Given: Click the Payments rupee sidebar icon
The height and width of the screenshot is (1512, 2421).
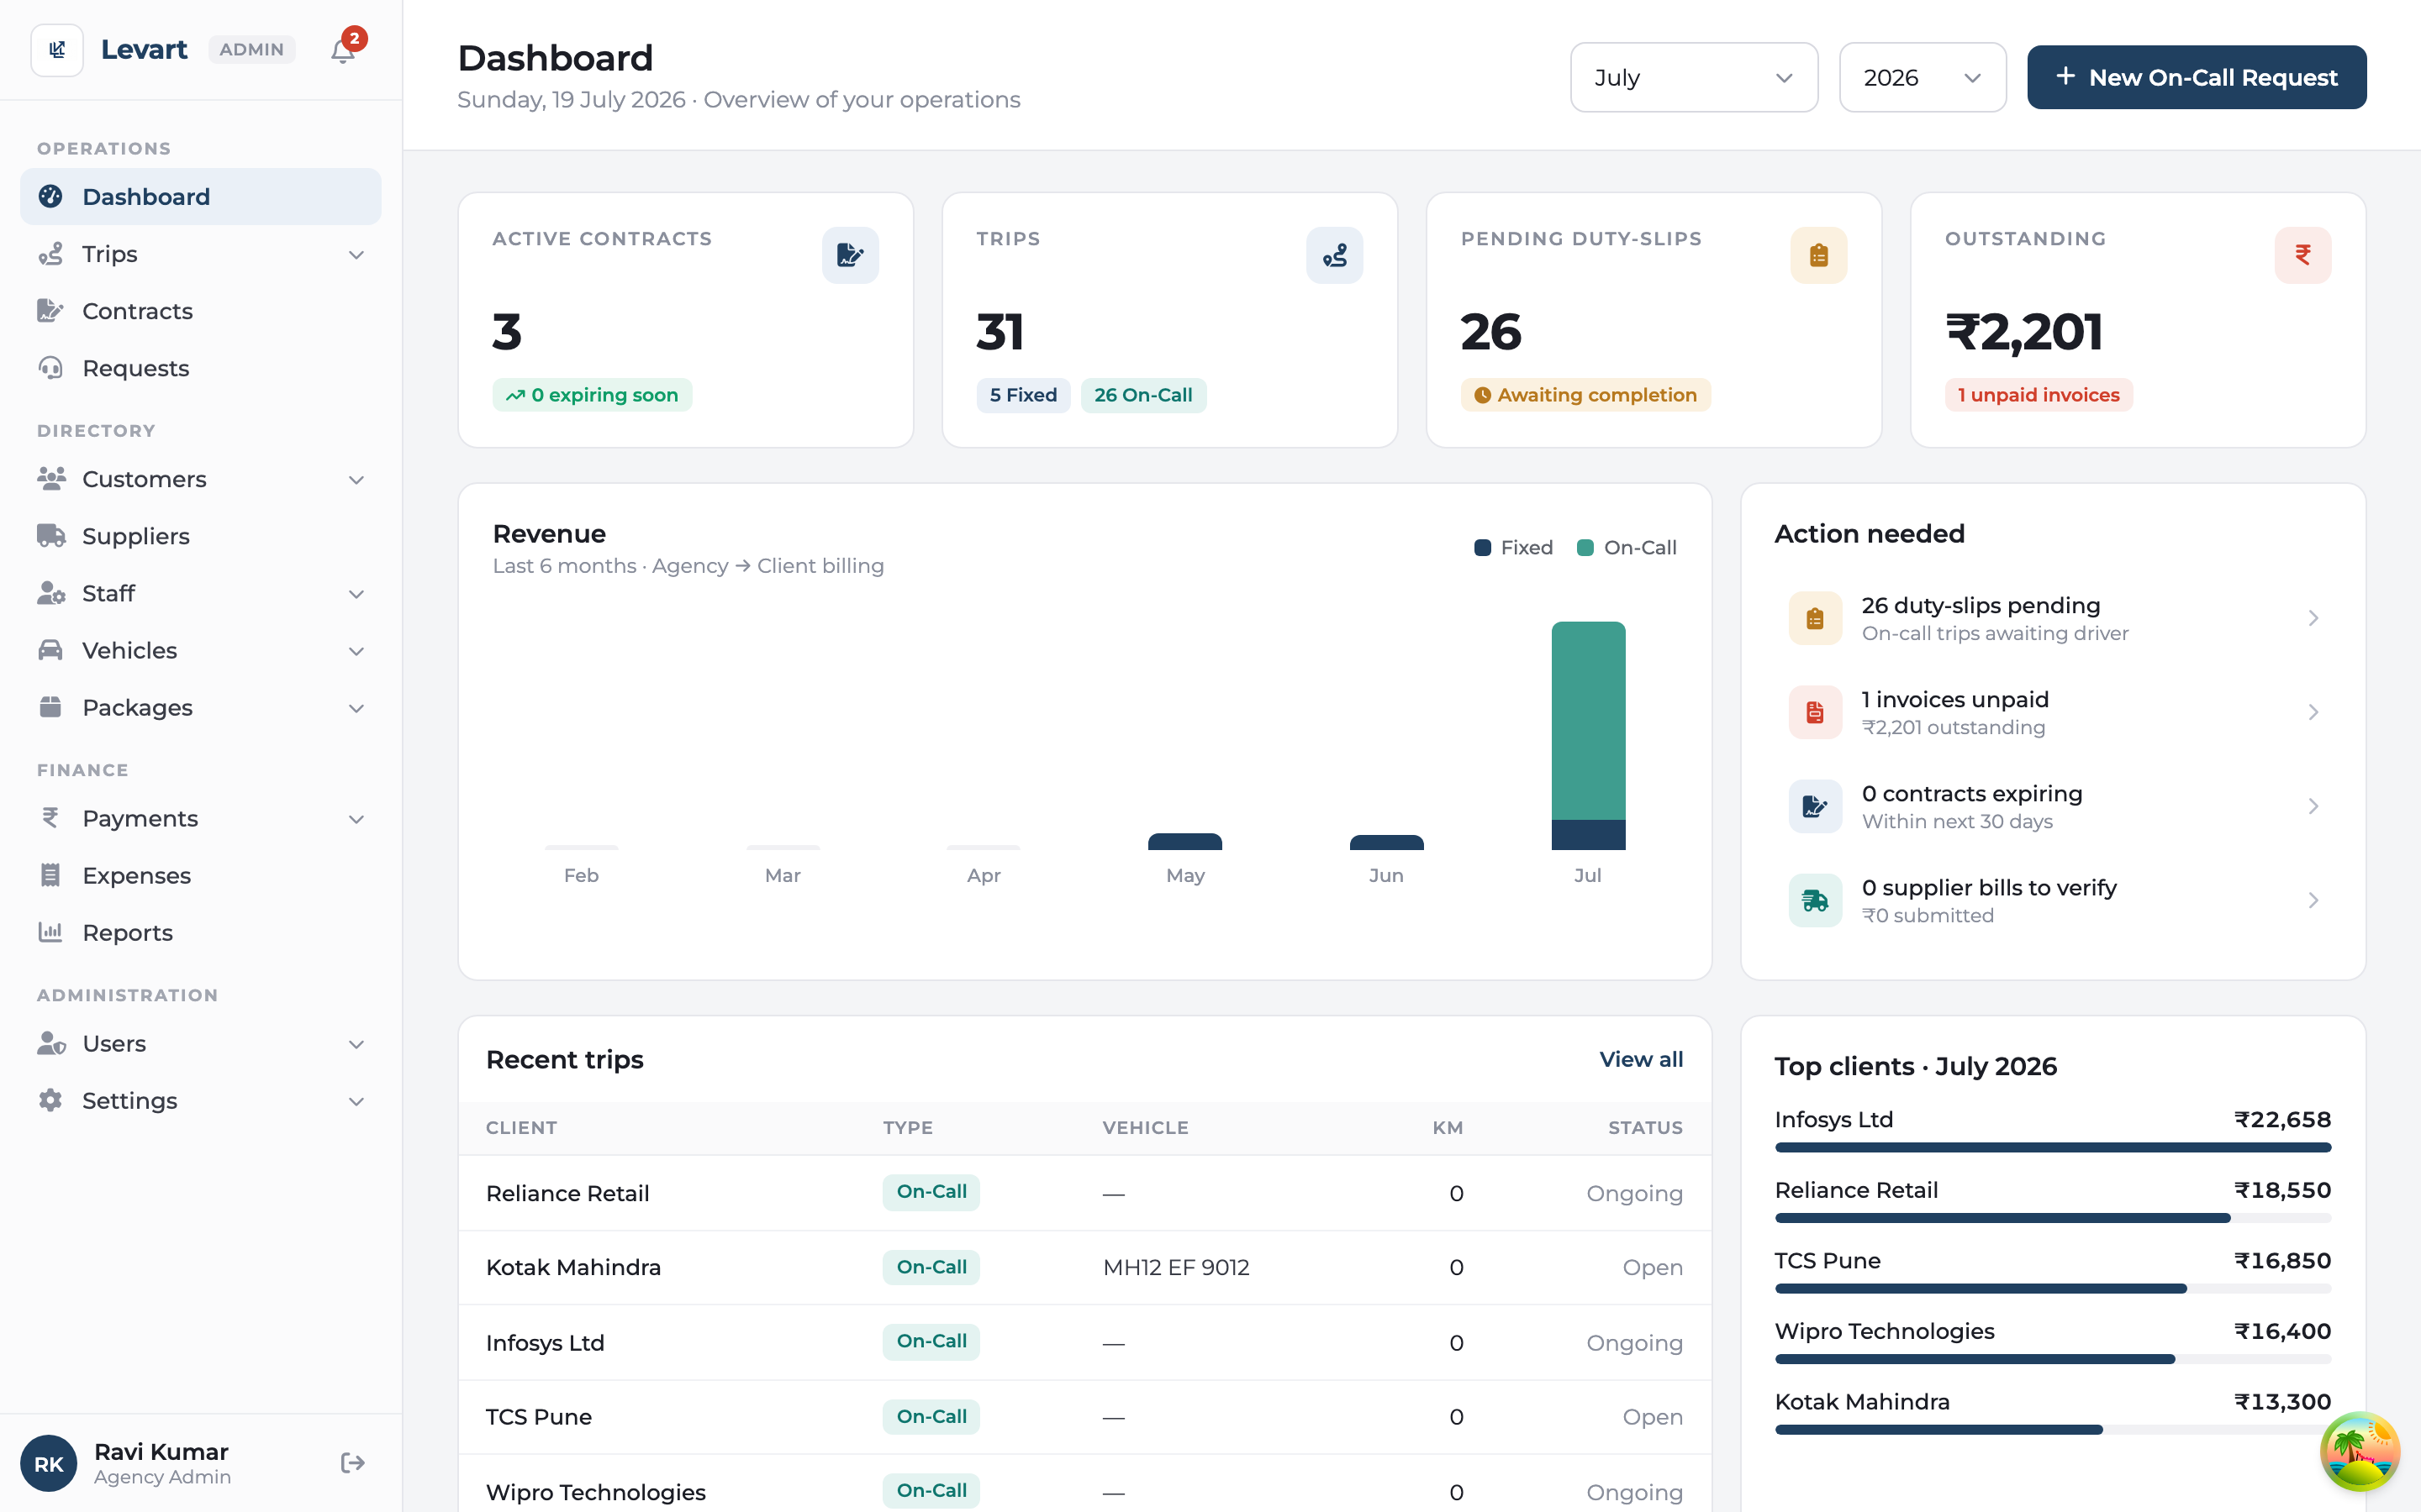Looking at the screenshot, I should click(x=50, y=818).
